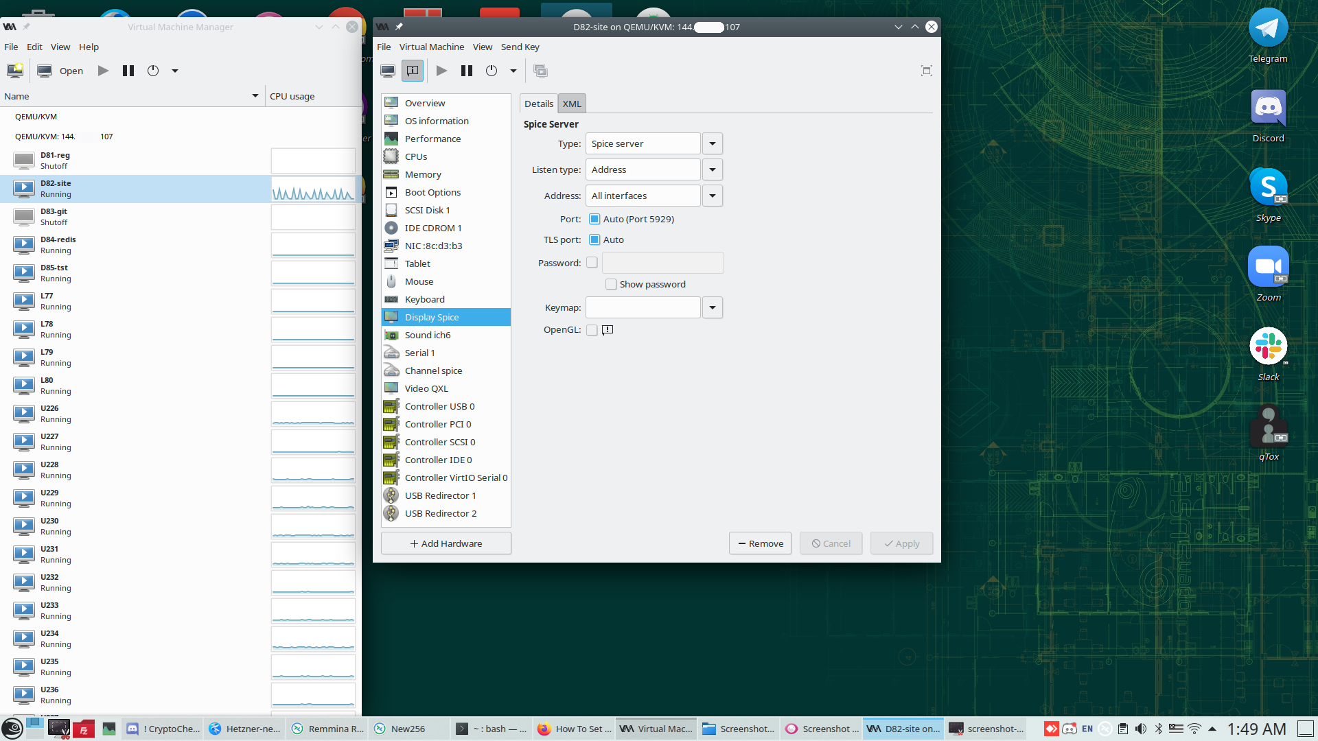Pause the D82-site virtual machine
This screenshot has width=1318, height=741.
tap(467, 71)
